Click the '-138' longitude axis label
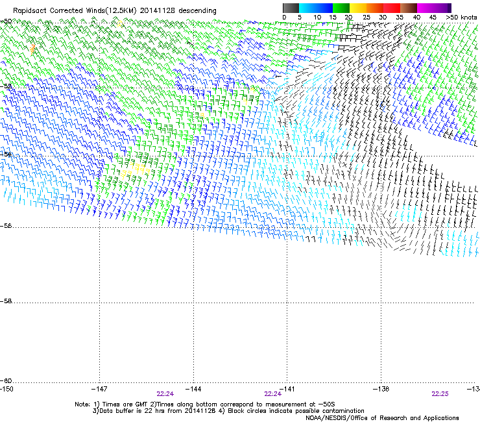480x422 pixels. pyautogui.click(x=381, y=389)
